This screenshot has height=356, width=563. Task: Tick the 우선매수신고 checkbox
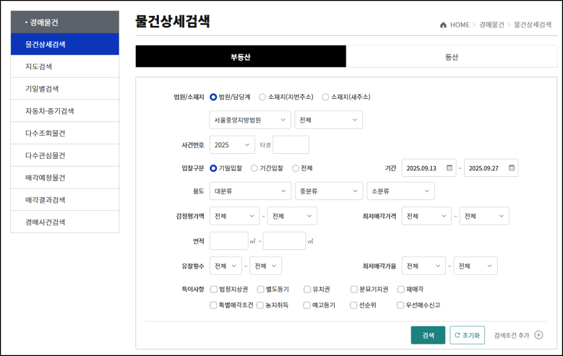[400, 305]
